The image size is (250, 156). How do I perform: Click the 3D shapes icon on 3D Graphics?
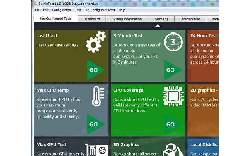click(173, 150)
